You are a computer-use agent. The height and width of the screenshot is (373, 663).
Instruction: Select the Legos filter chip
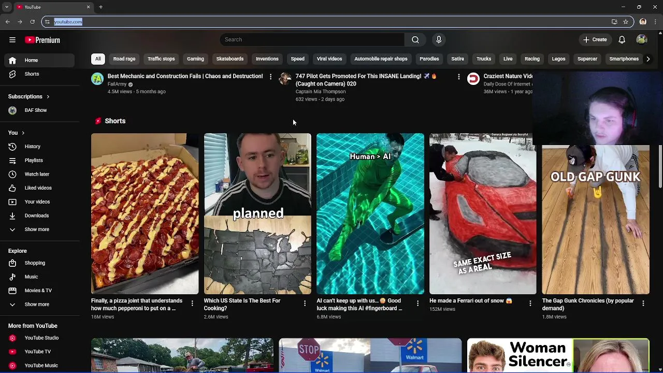click(558, 59)
